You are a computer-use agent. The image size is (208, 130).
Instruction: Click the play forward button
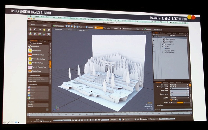tap(88, 120)
